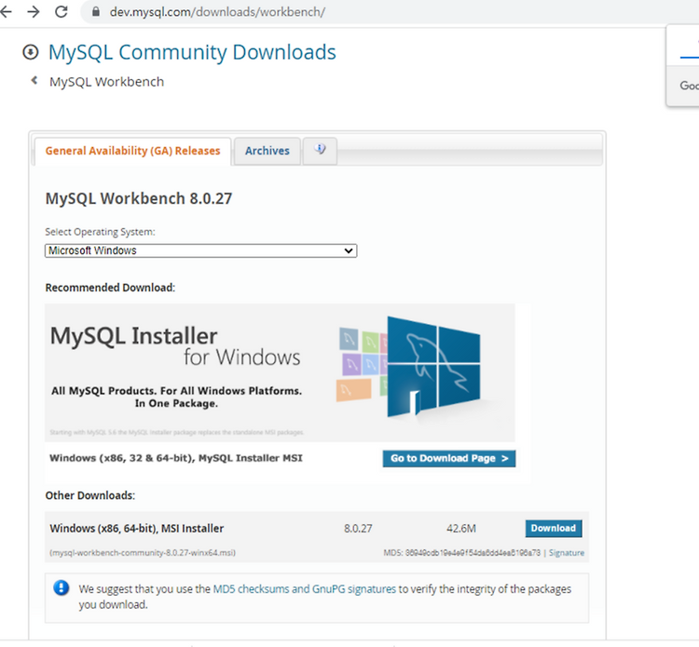This screenshot has height=647, width=699.
Task: Click the 'MySQL Workbench 8.0.27' heading
Action: tap(139, 198)
